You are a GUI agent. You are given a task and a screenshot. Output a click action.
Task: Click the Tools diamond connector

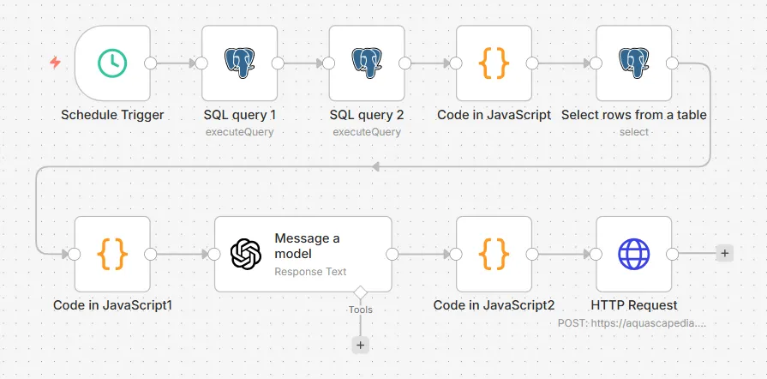coord(360,293)
